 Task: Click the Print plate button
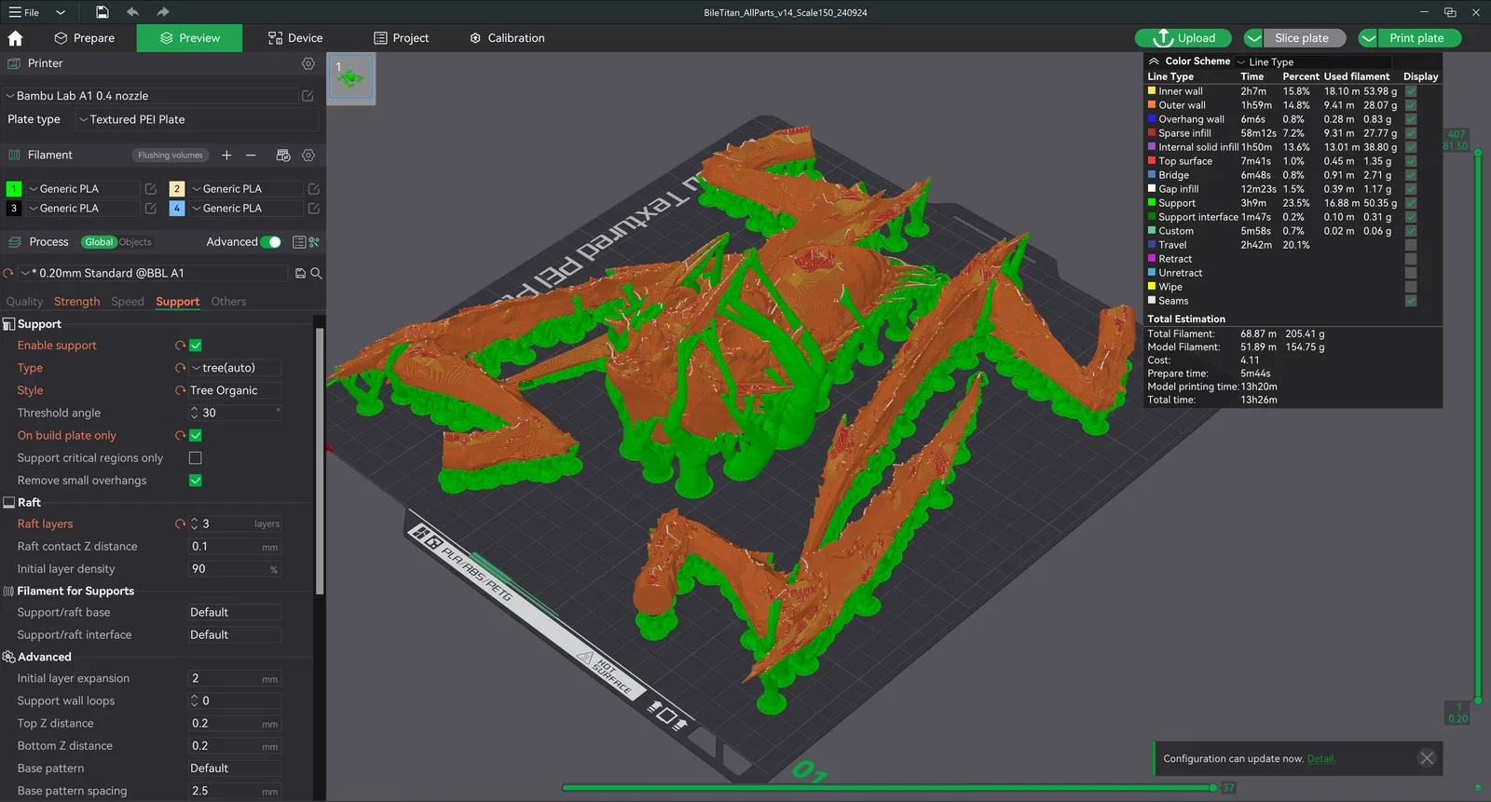click(1416, 38)
